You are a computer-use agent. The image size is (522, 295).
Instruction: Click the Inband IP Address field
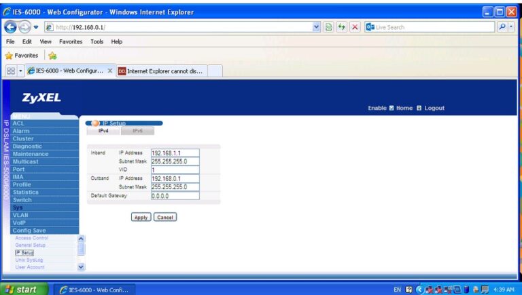tap(175, 153)
